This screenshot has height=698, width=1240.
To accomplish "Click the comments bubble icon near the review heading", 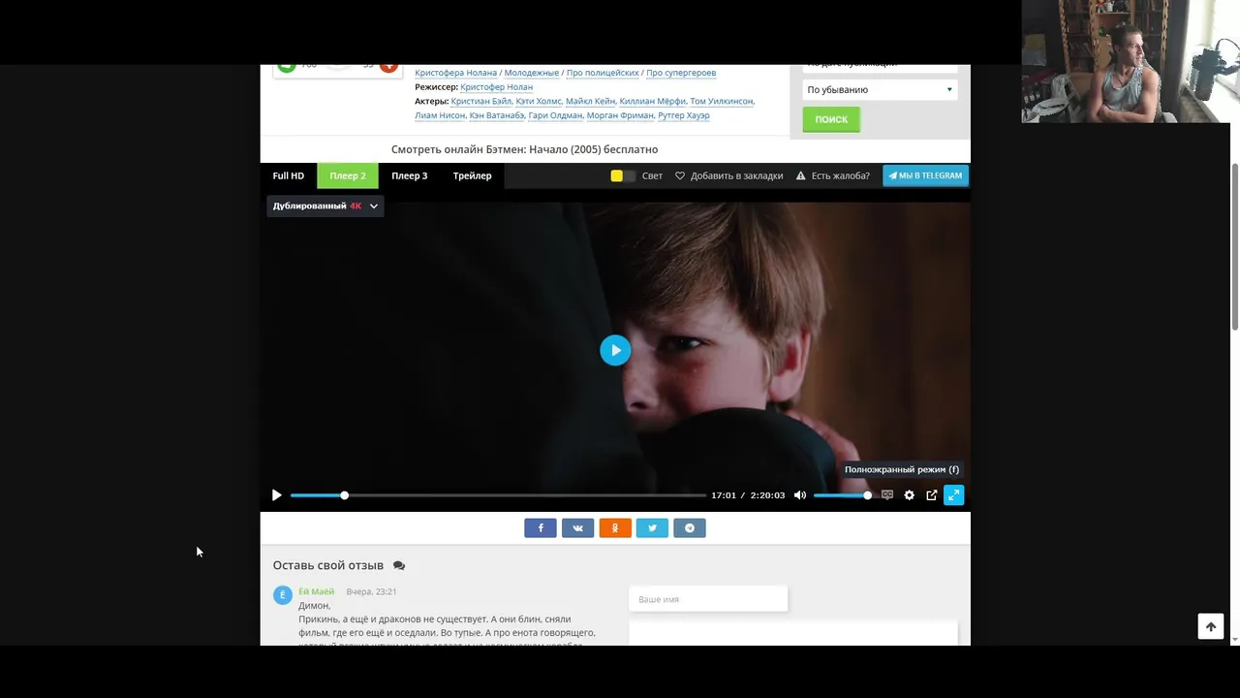I will point(399,565).
